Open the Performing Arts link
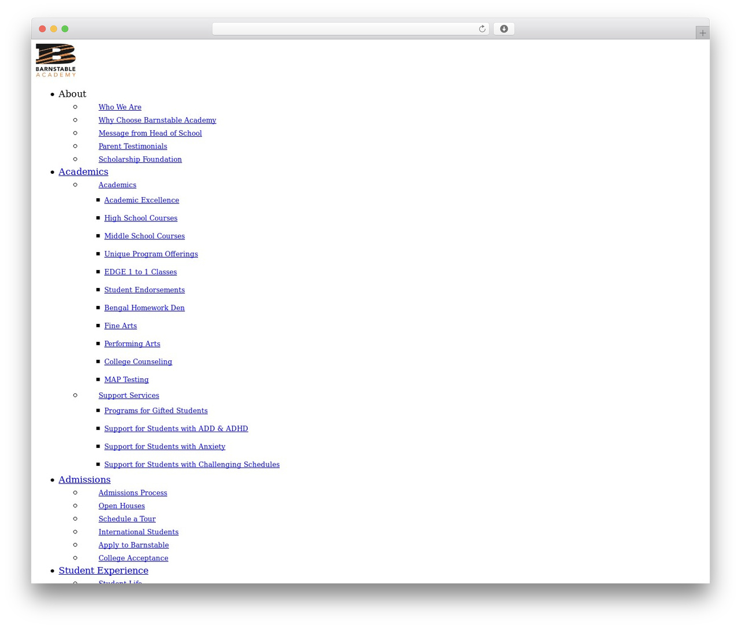The width and height of the screenshot is (741, 628). [132, 344]
